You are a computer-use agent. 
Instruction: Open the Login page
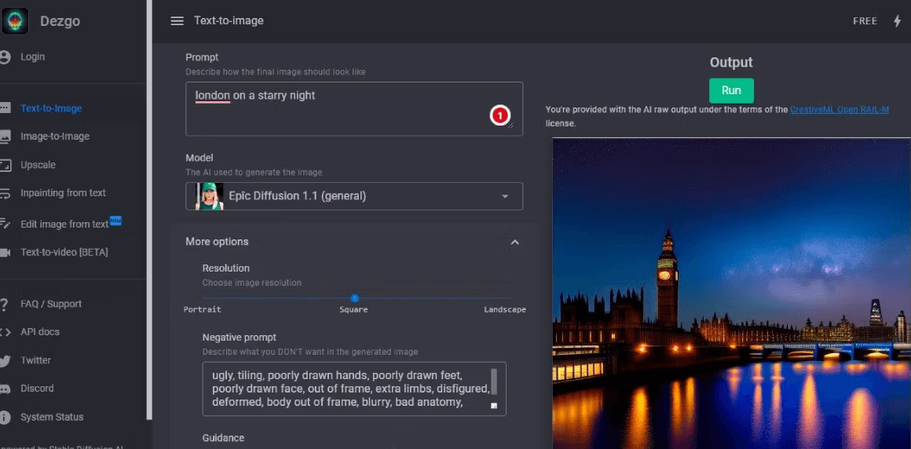(32, 57)
